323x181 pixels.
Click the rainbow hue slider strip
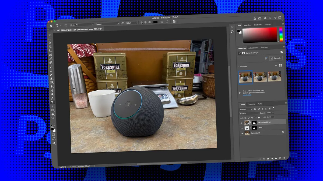pyautogui.click(x=281, y=34)
